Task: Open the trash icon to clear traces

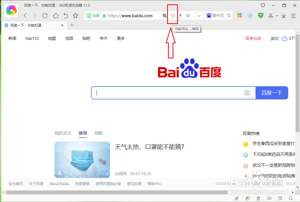Action: (258, 198)
